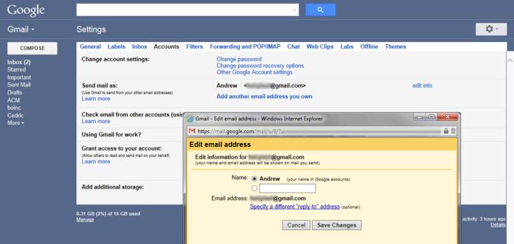Open the Labels settings tab
Viewport: 514px width, 244px height.
116,47
